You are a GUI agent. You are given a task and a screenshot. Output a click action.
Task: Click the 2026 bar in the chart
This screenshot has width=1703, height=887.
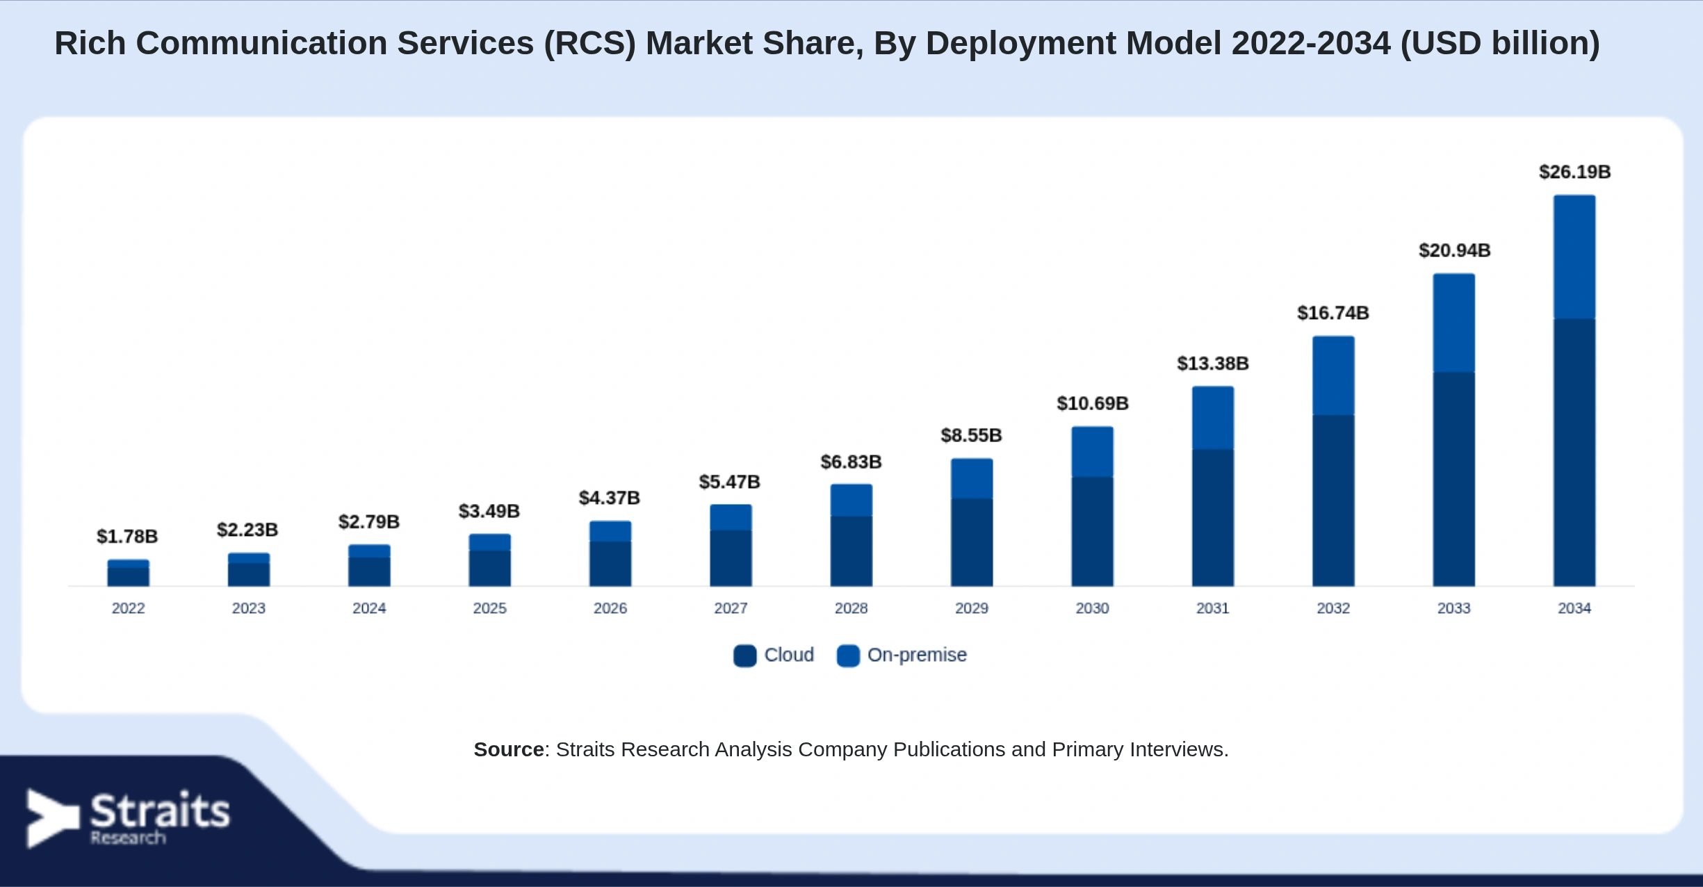610,553
